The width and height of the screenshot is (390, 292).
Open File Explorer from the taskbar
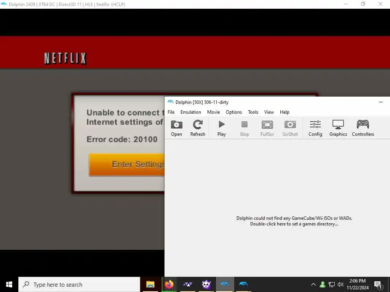click(150, 284)
